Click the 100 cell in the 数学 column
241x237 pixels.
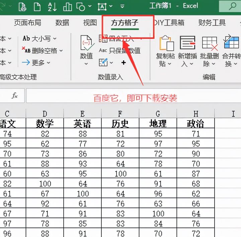click(x=45, y=184)
